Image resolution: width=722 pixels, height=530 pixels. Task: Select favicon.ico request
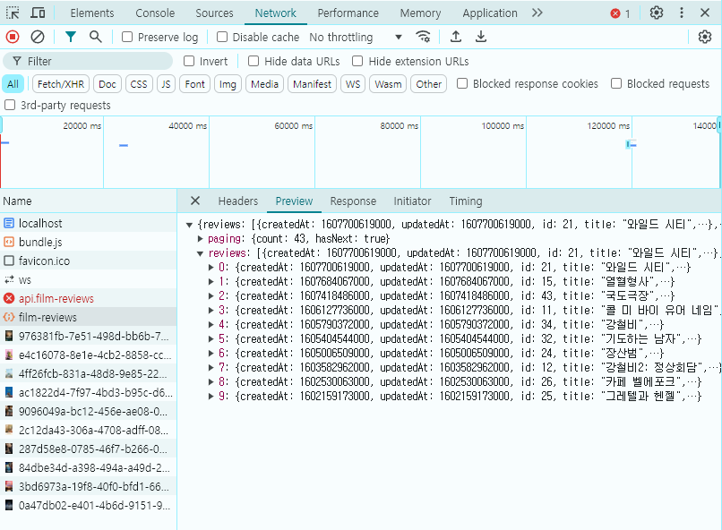(x=88, y=261)
